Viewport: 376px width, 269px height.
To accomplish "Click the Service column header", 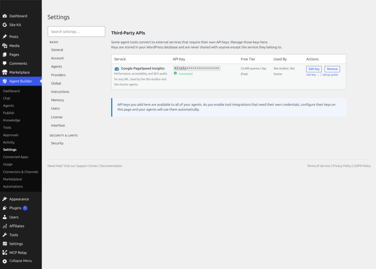I will (120, 59).
